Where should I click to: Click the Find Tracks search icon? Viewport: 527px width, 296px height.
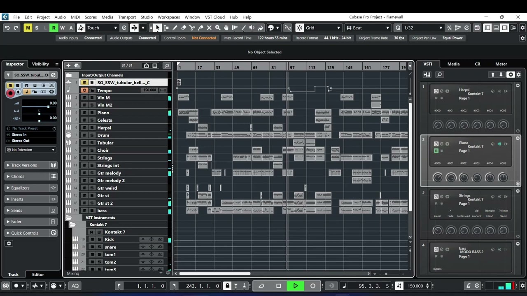tap(166, 65)
